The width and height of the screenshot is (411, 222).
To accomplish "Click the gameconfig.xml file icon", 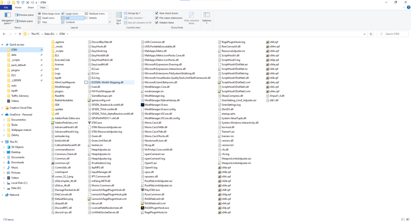I will (x=89, y=100).
